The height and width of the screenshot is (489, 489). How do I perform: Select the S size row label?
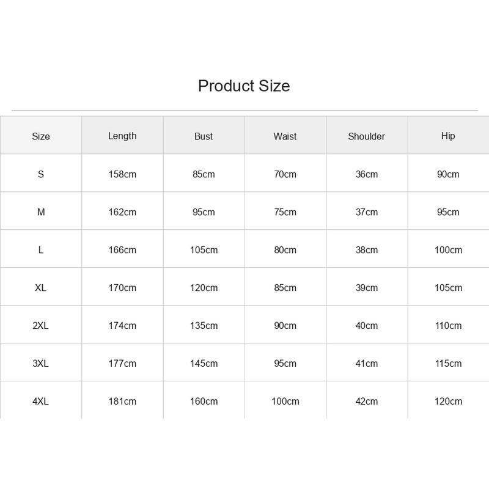point(41,174)
